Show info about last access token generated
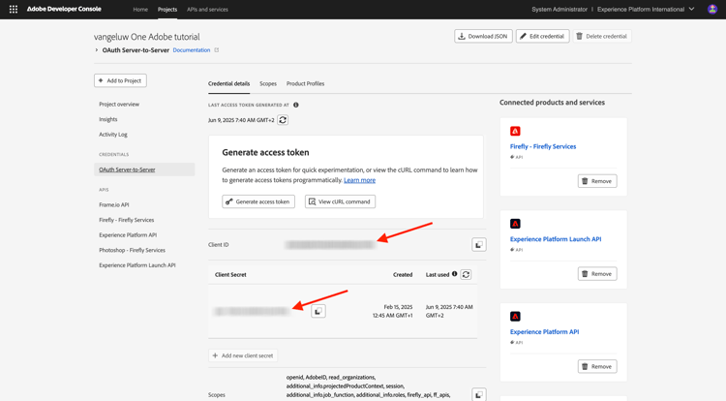 296,105
